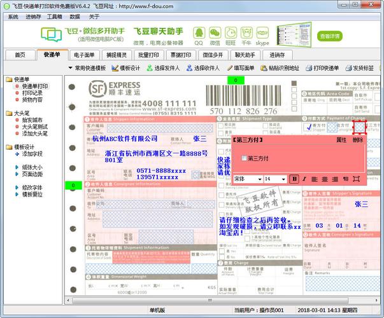384x318 pixels.
Task: Click 打印快递单 printer toolbar item
Action: click(x=322, y=68)
